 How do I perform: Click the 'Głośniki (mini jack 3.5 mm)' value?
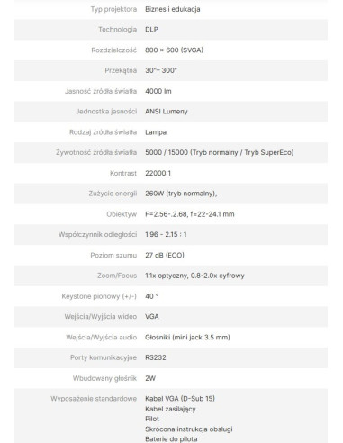[187, 338]
